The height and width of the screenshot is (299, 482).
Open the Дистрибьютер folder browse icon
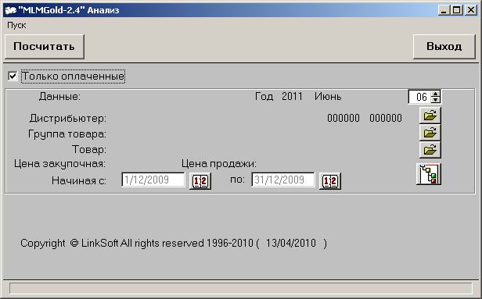point(430,116)
